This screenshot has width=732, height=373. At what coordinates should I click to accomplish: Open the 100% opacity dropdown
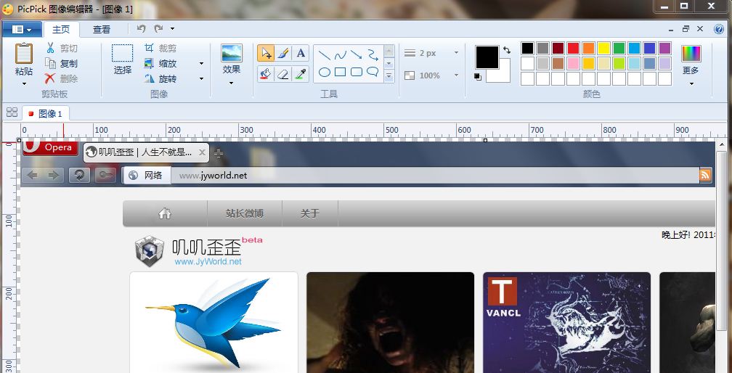(x=456, y=75)
